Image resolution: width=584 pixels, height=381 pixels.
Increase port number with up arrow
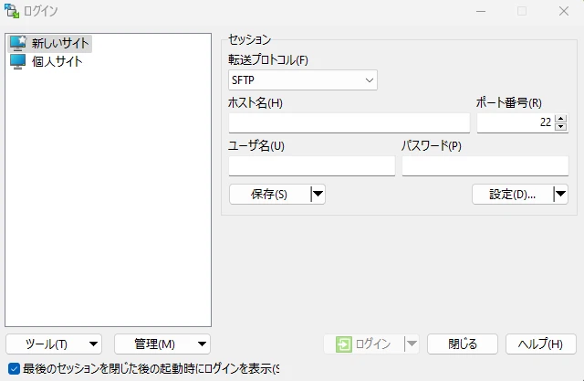[x=560, y=119]
